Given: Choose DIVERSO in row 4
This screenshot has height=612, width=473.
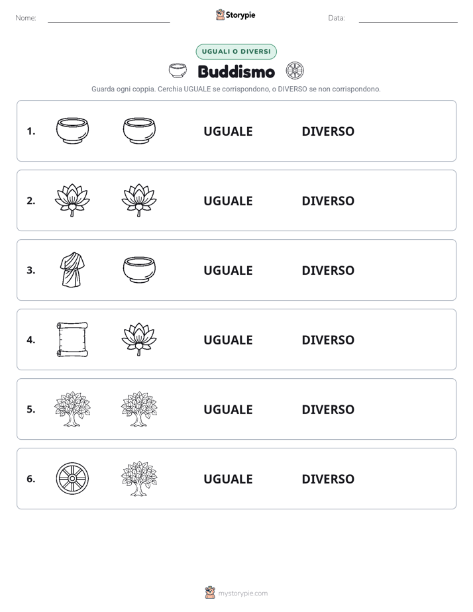Looking at the screenshot, I should pyautogui.click(x=328, y=340).
